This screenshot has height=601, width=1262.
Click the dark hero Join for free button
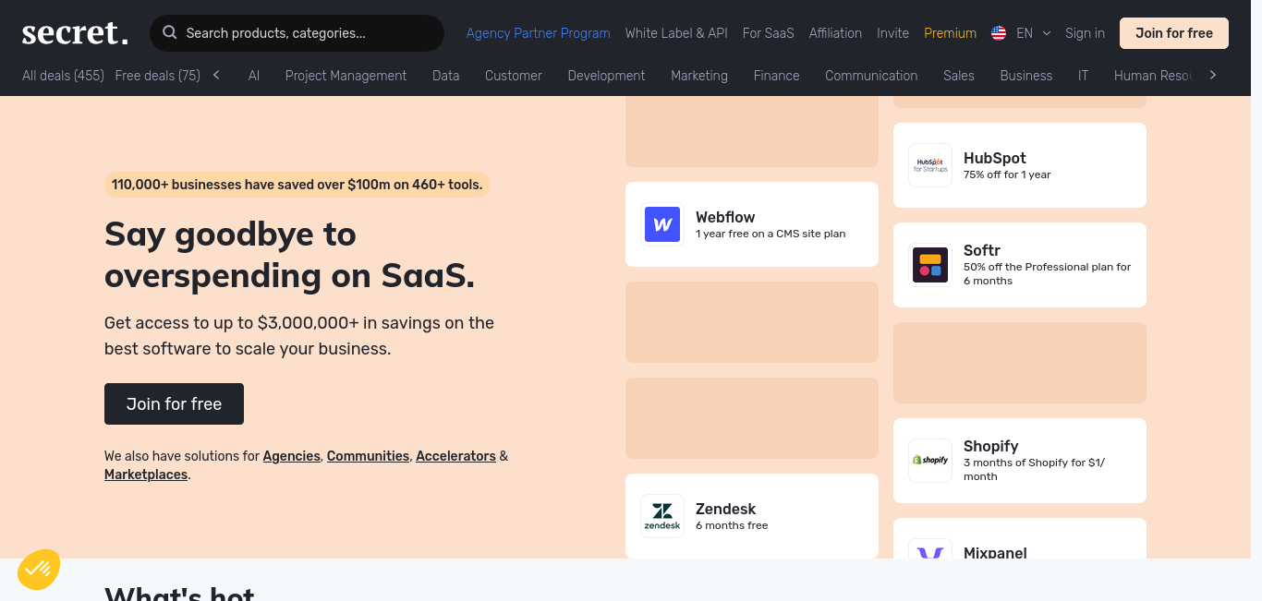174,403
